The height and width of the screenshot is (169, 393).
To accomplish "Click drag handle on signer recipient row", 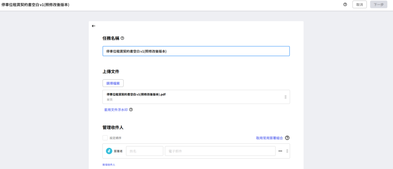I will click(287, 151).
